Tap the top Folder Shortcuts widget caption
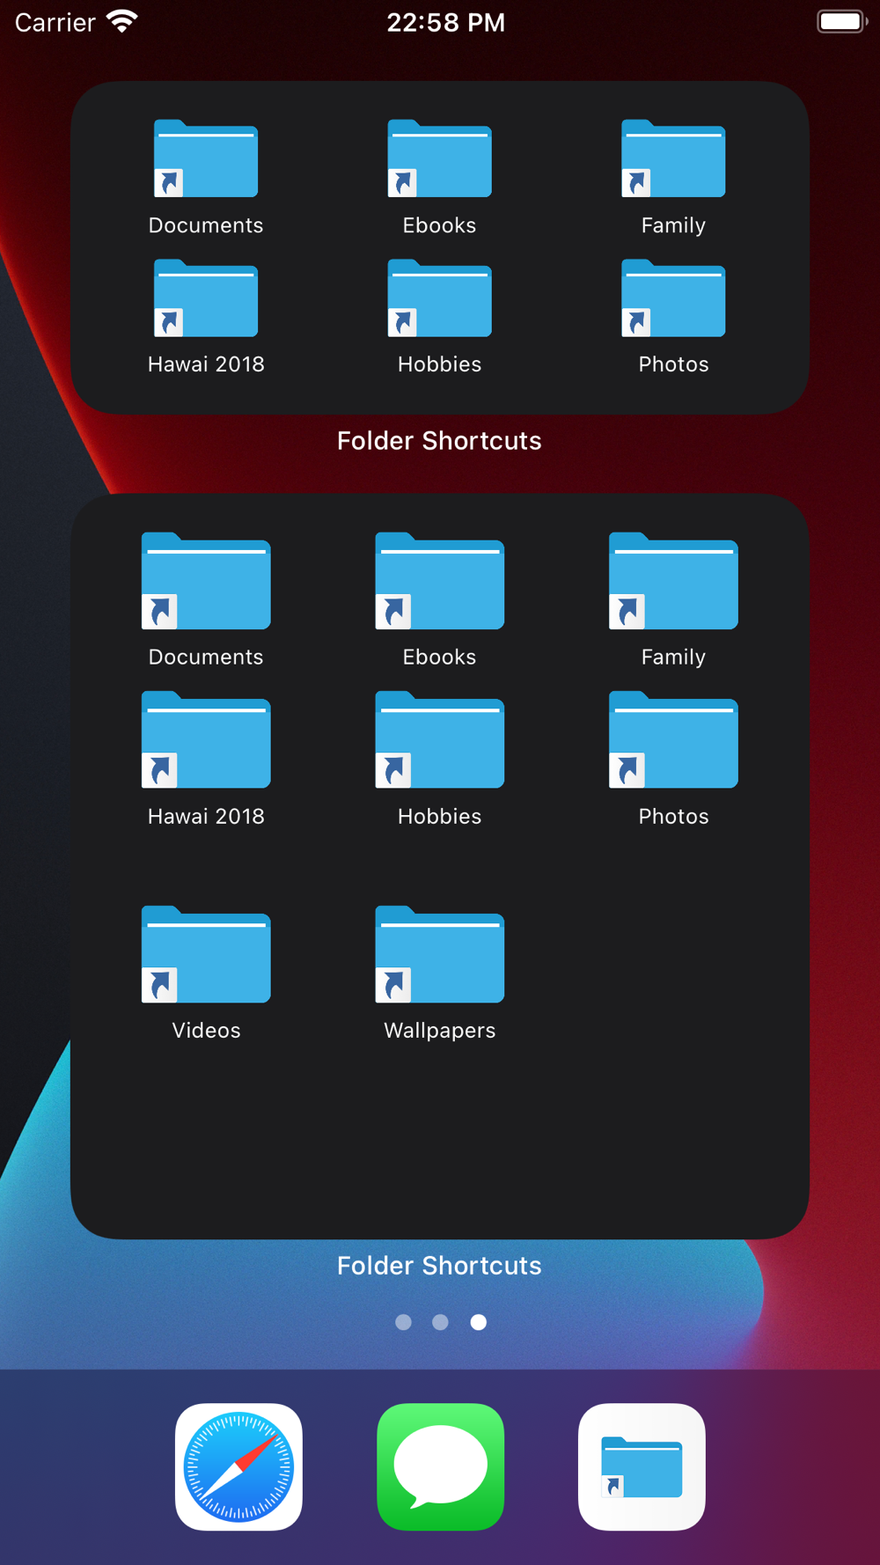 (x=439, y=441)
